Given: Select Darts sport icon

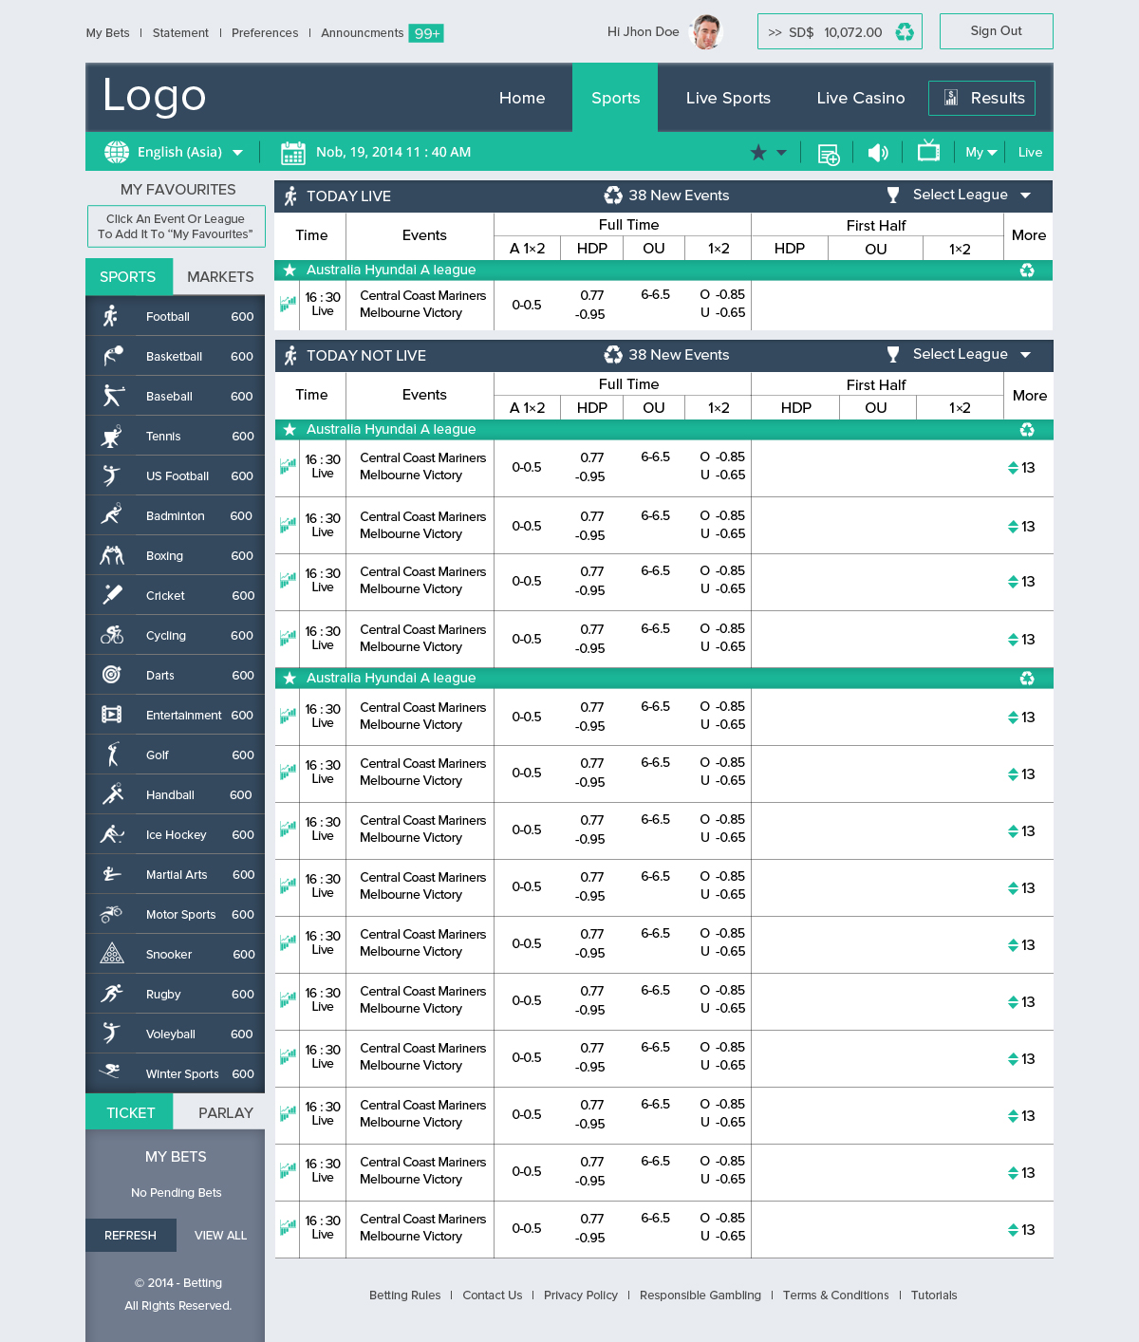Looking at the screenshot, I should click(x=112, y=675).
